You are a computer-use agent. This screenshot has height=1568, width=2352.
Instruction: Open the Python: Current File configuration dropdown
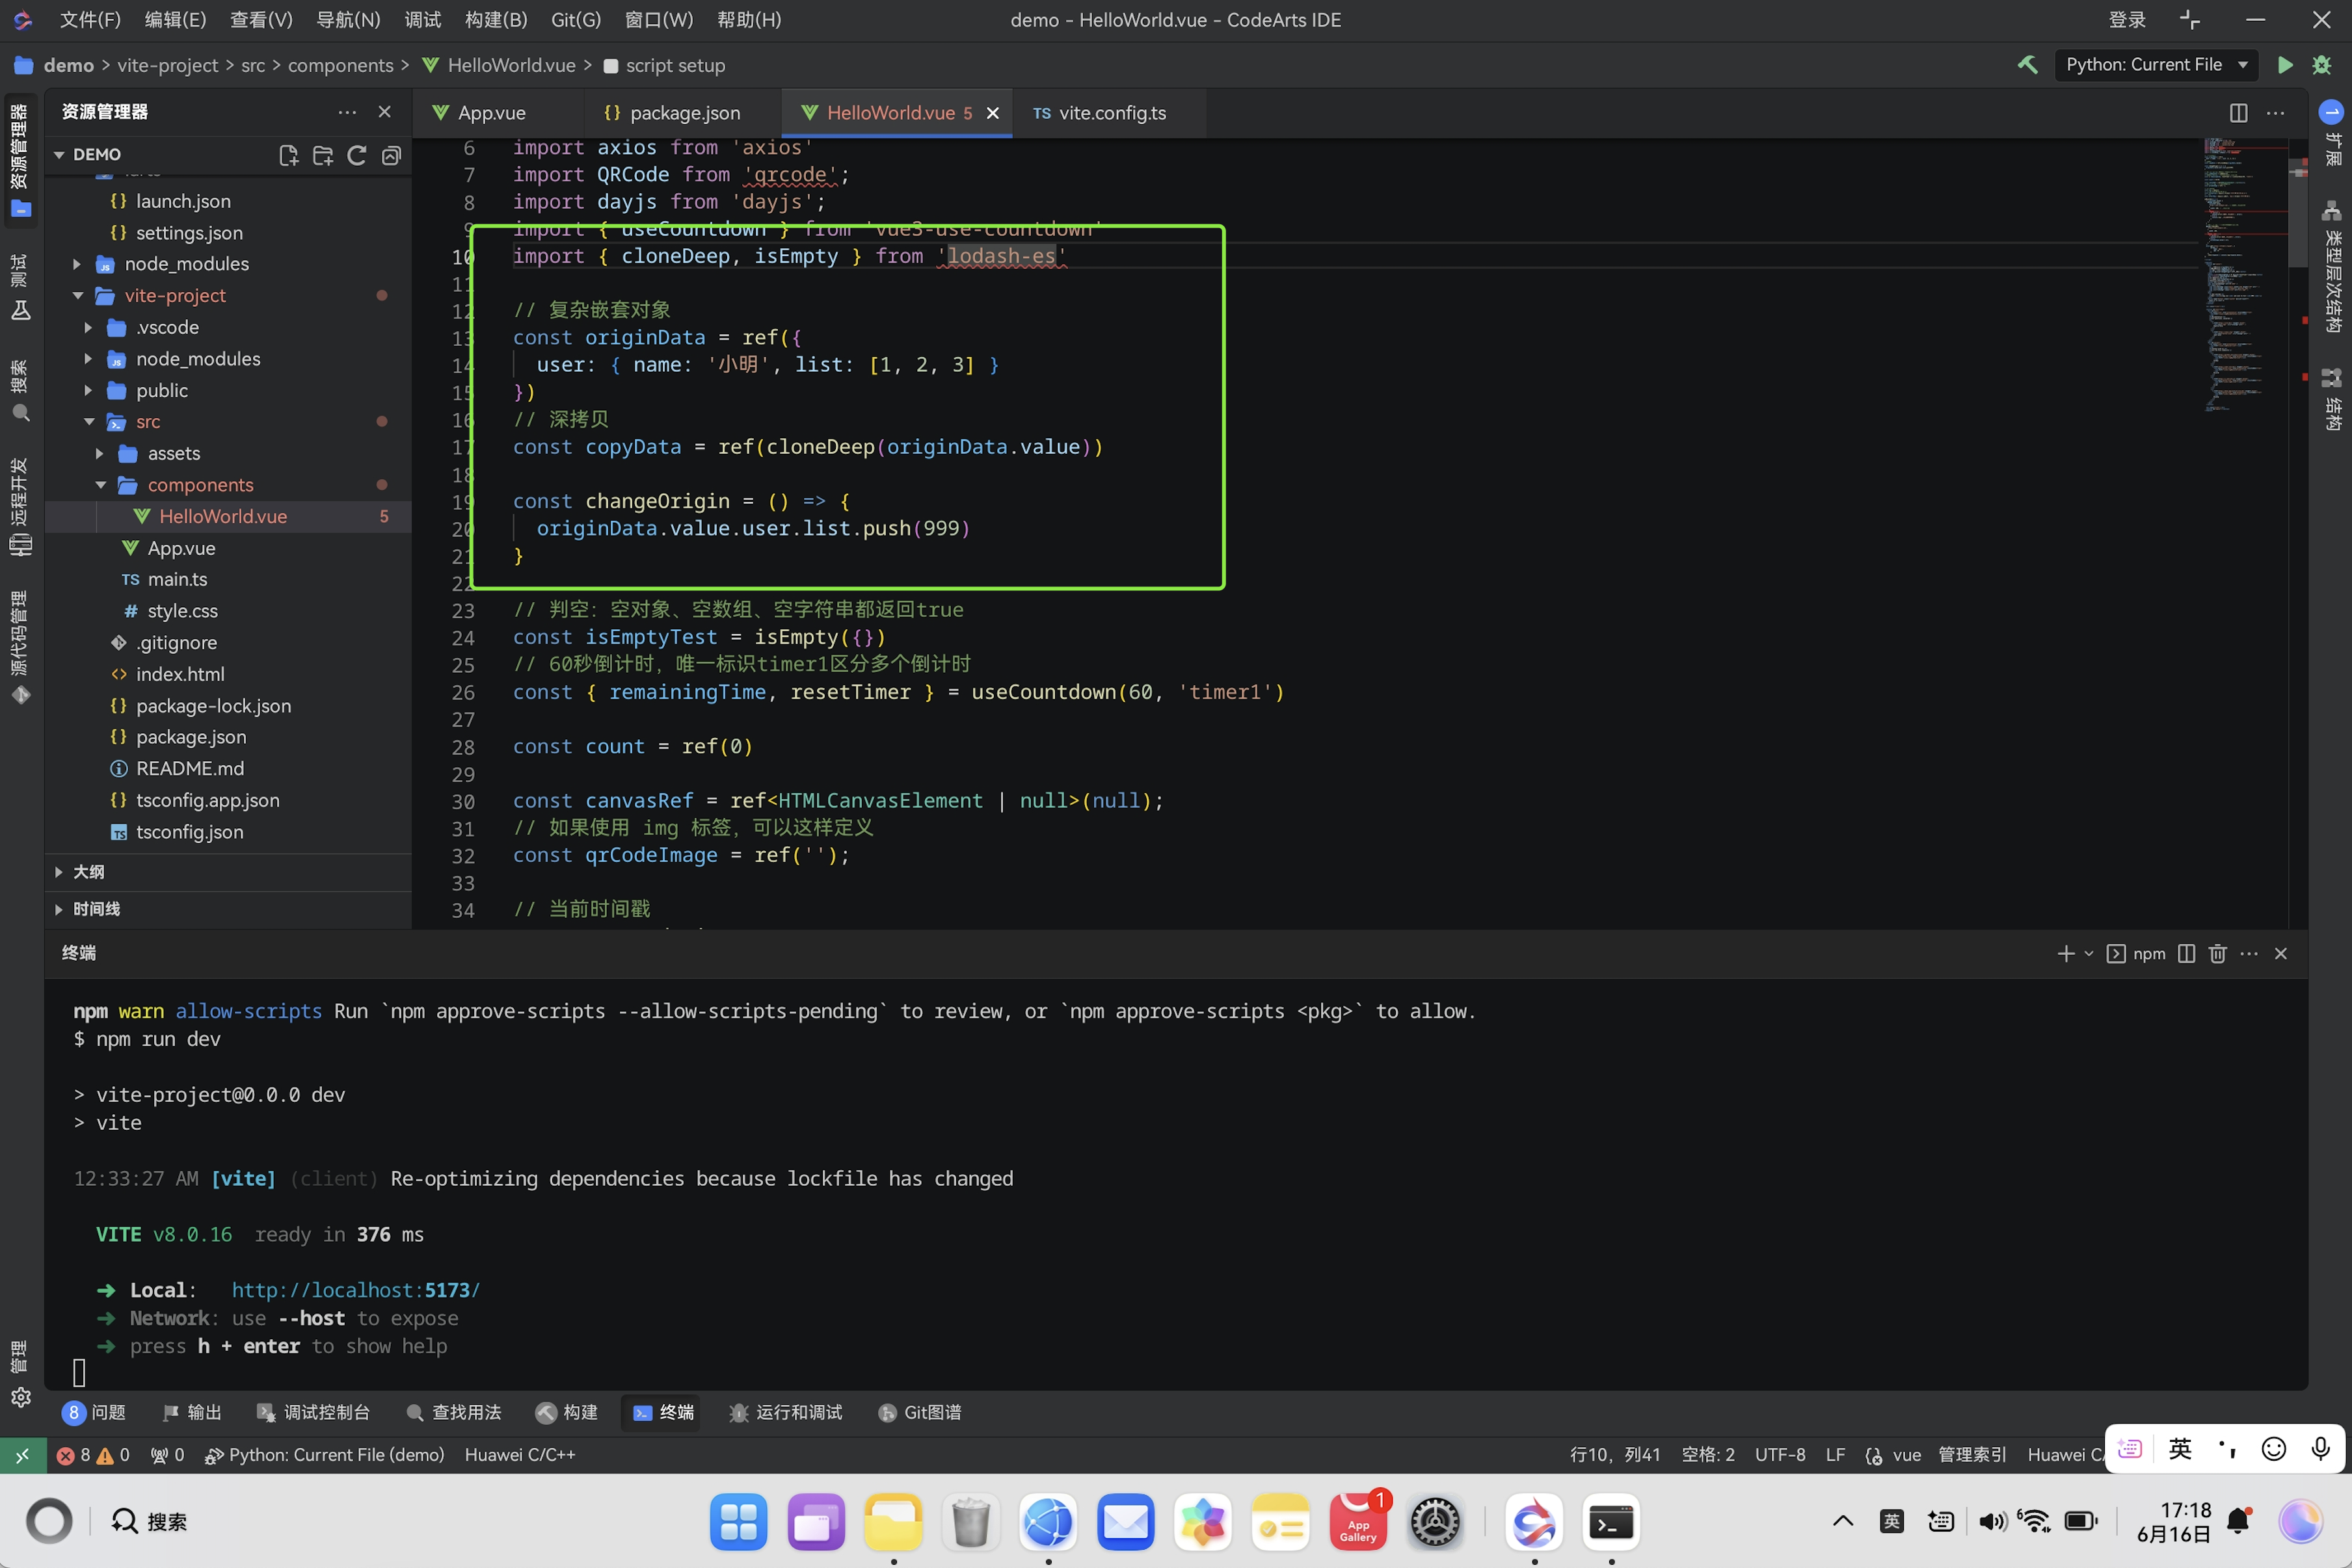[2156, 65]
